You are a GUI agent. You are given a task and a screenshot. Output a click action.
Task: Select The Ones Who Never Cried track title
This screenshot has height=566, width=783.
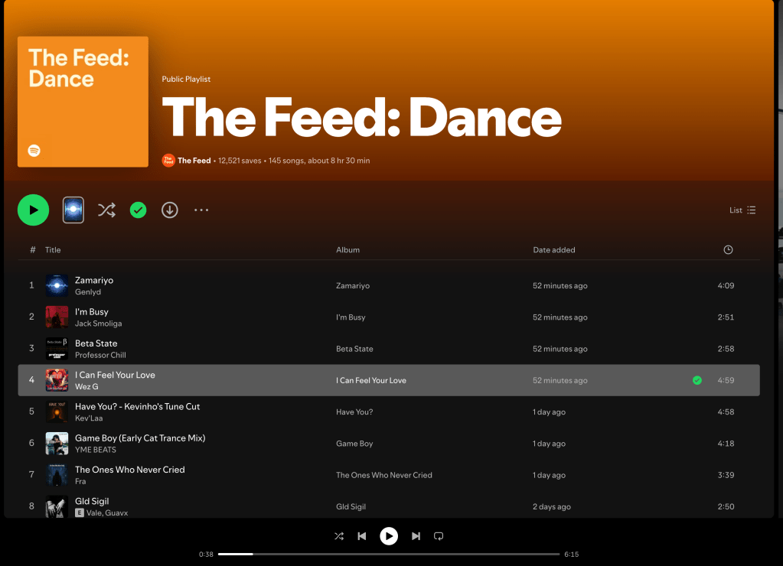click(x=130, y=470)
